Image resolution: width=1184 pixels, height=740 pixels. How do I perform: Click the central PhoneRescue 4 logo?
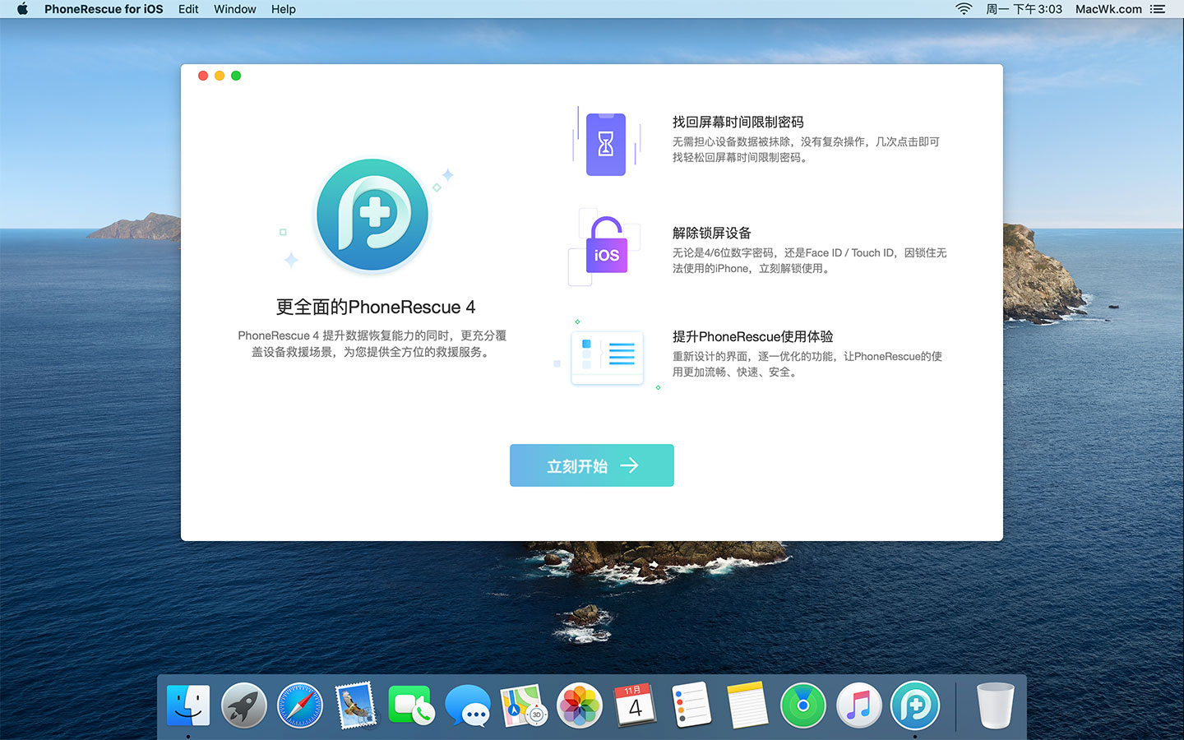[x=372, y=214]
